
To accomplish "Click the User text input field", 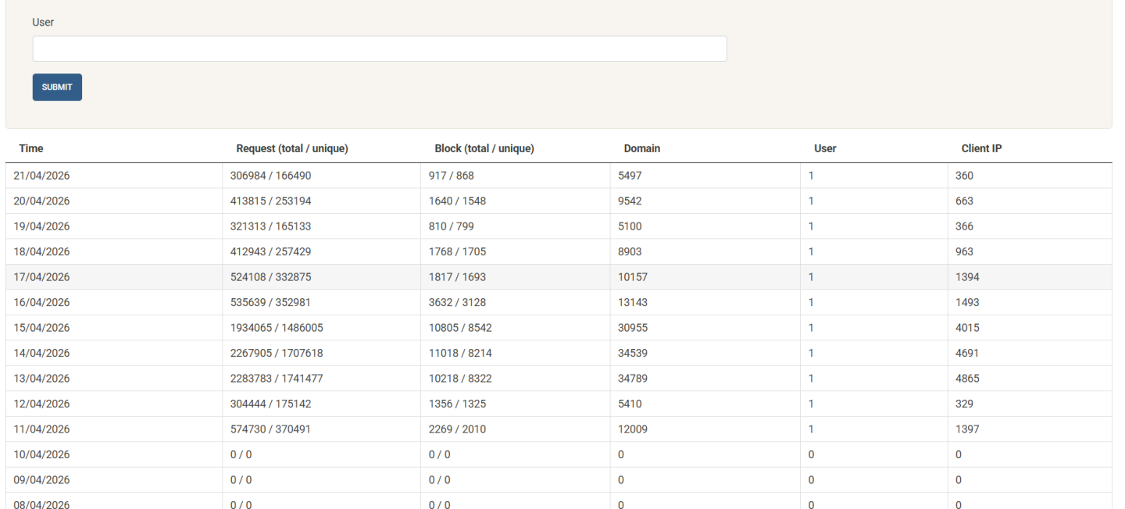I will point(379,48).
